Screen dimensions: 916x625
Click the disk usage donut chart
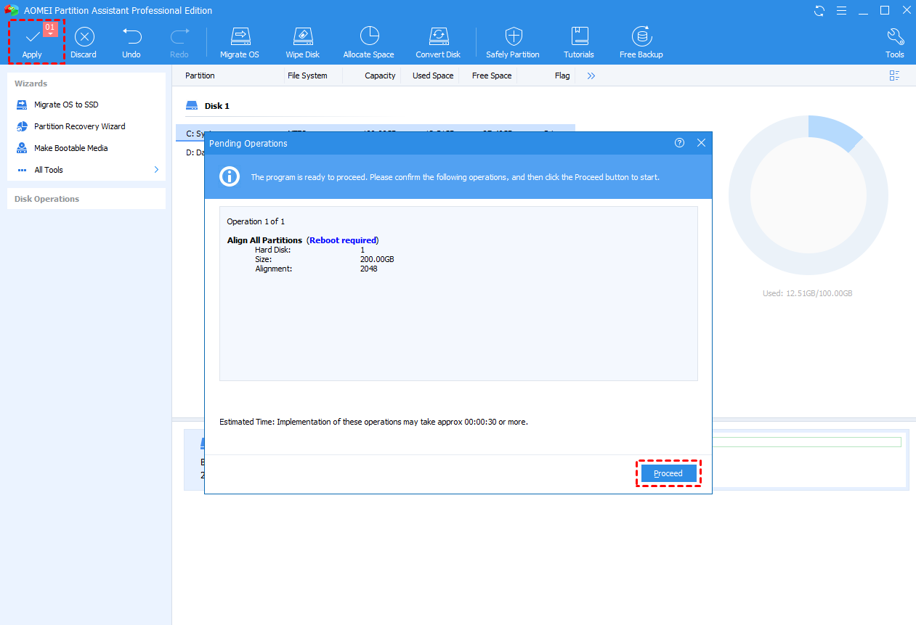[808, 195]
